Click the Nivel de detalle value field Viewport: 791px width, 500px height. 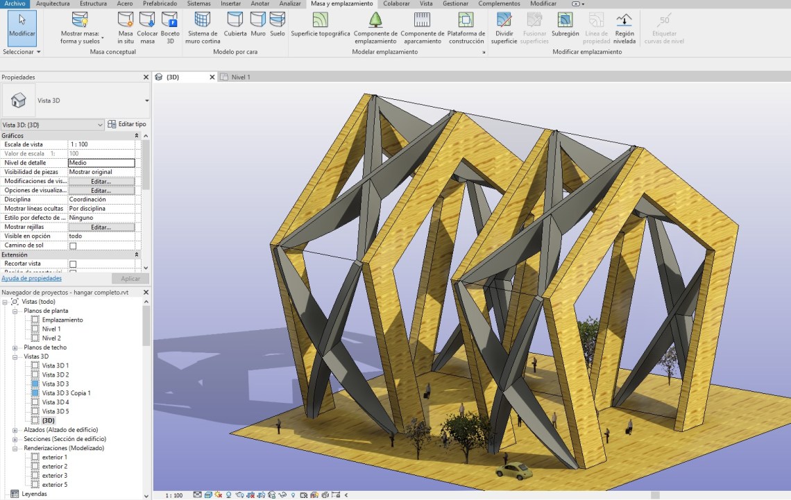(101, 163)
